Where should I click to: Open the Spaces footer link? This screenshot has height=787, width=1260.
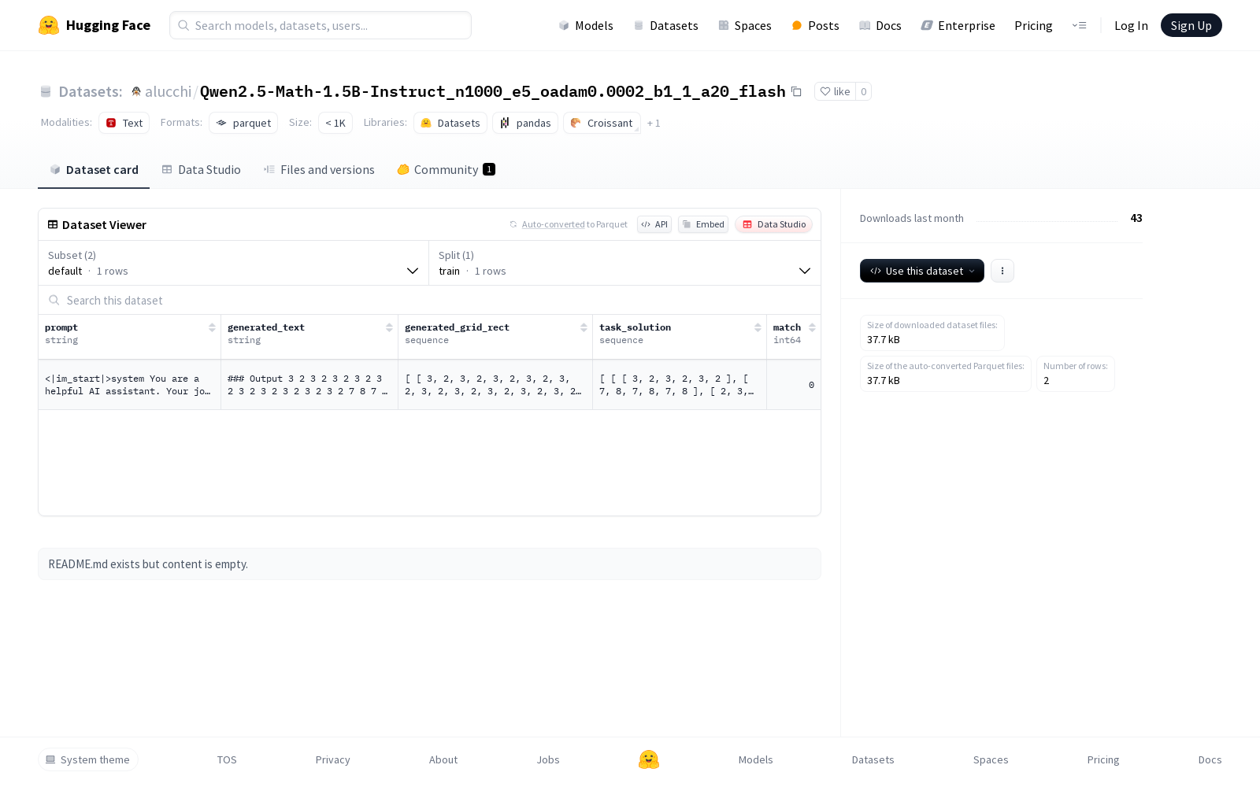pyautogui.click(x=991, y=759)
